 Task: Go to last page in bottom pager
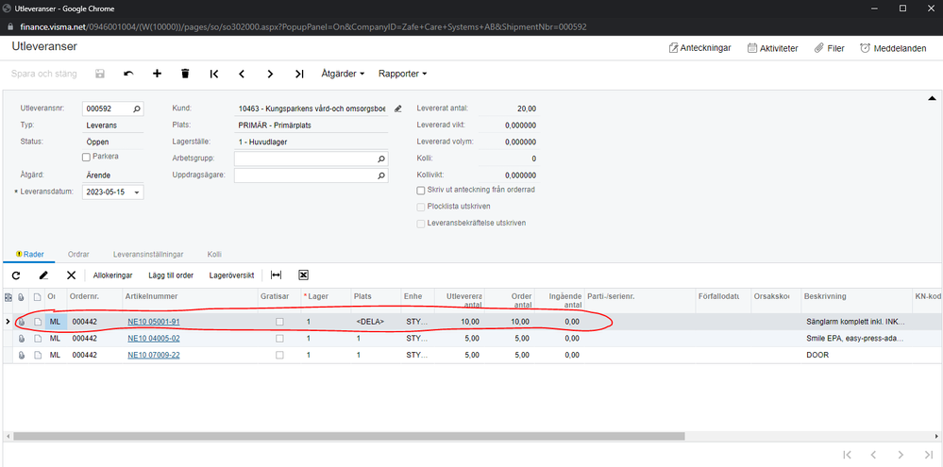coord(929,455)
